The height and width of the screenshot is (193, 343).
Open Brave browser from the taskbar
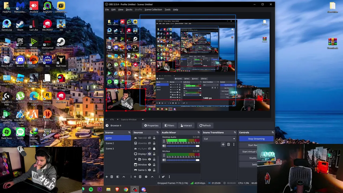tap(117, 190)
